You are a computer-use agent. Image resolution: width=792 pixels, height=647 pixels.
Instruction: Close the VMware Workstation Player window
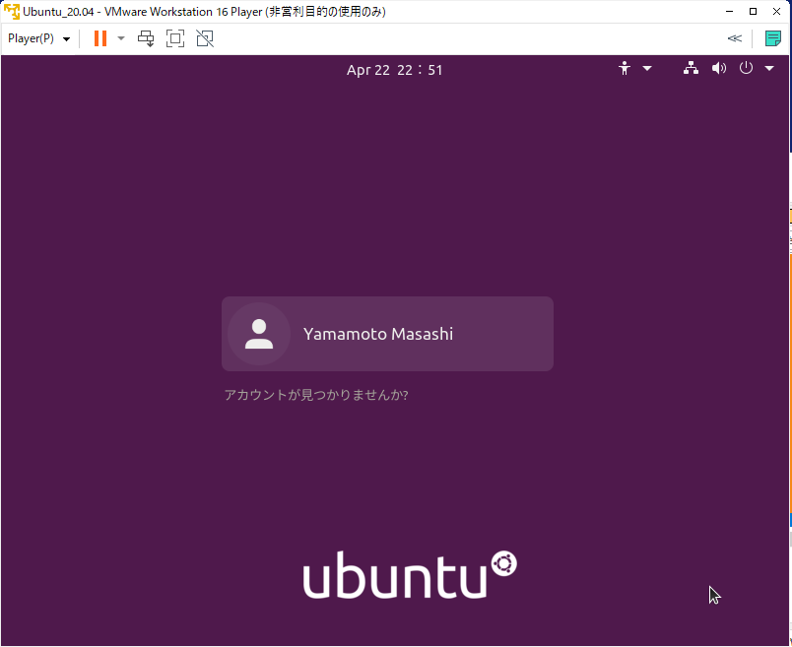click(777, 11)
